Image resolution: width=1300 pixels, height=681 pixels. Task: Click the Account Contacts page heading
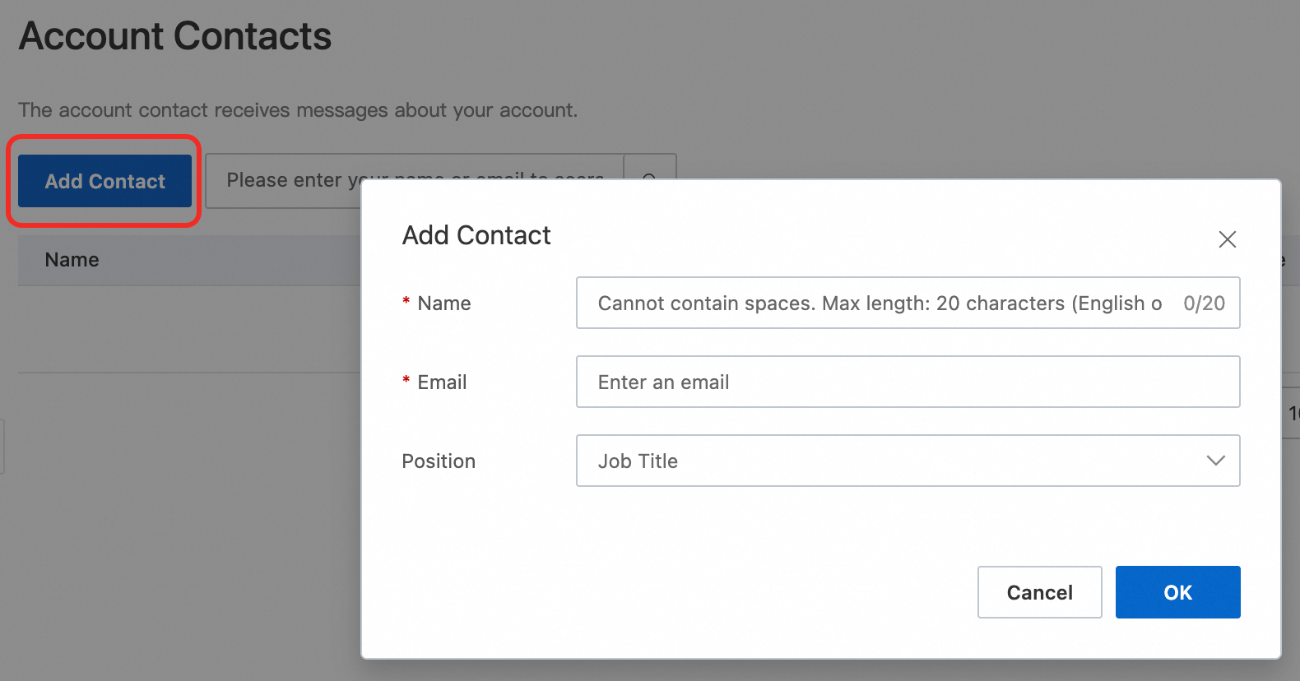pyautogui.click(x=175, y=36)
